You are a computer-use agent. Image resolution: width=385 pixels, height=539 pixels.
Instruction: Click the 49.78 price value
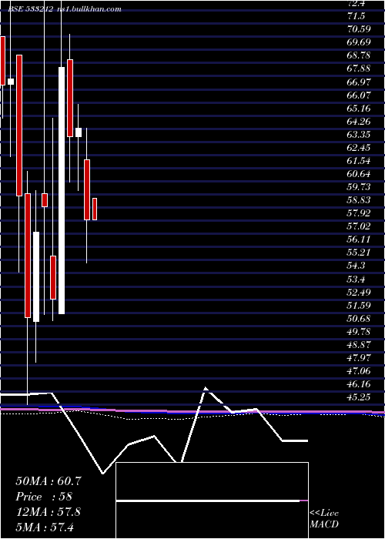tap(359, 332)
